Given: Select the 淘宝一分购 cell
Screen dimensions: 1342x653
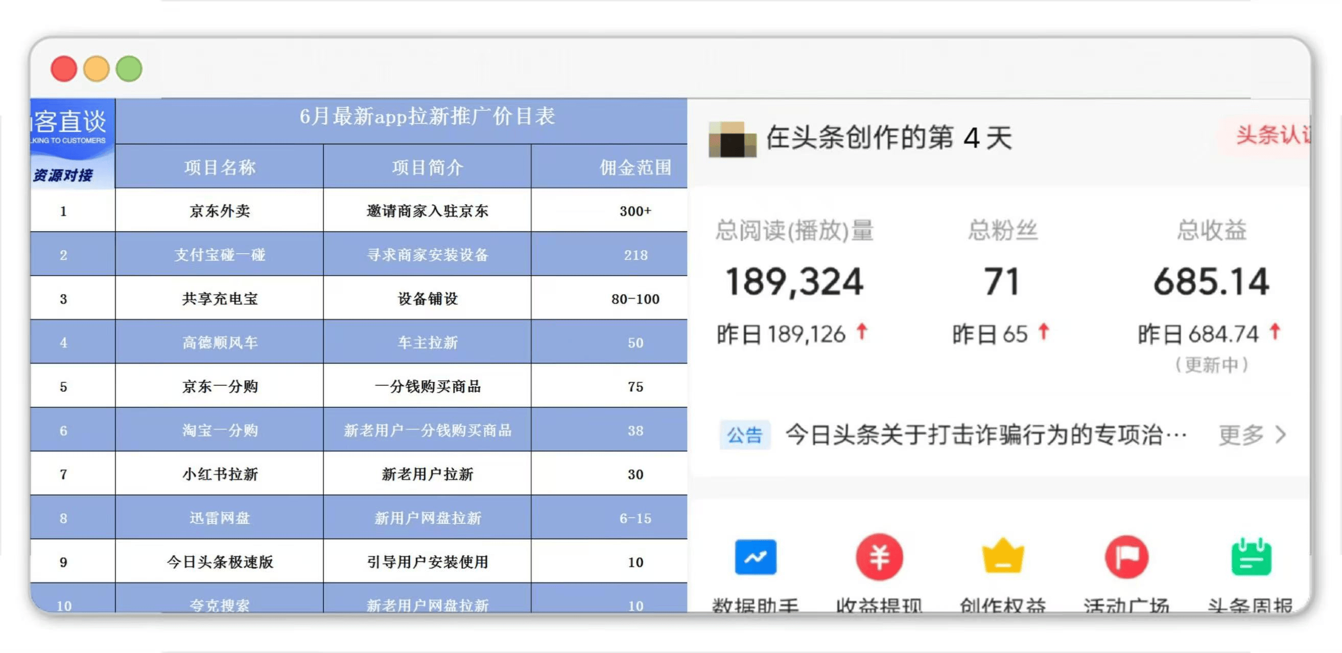Looking at the screenshot, I should click(219, 430).
